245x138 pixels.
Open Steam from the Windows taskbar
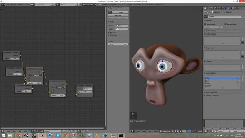click(34, 135)
